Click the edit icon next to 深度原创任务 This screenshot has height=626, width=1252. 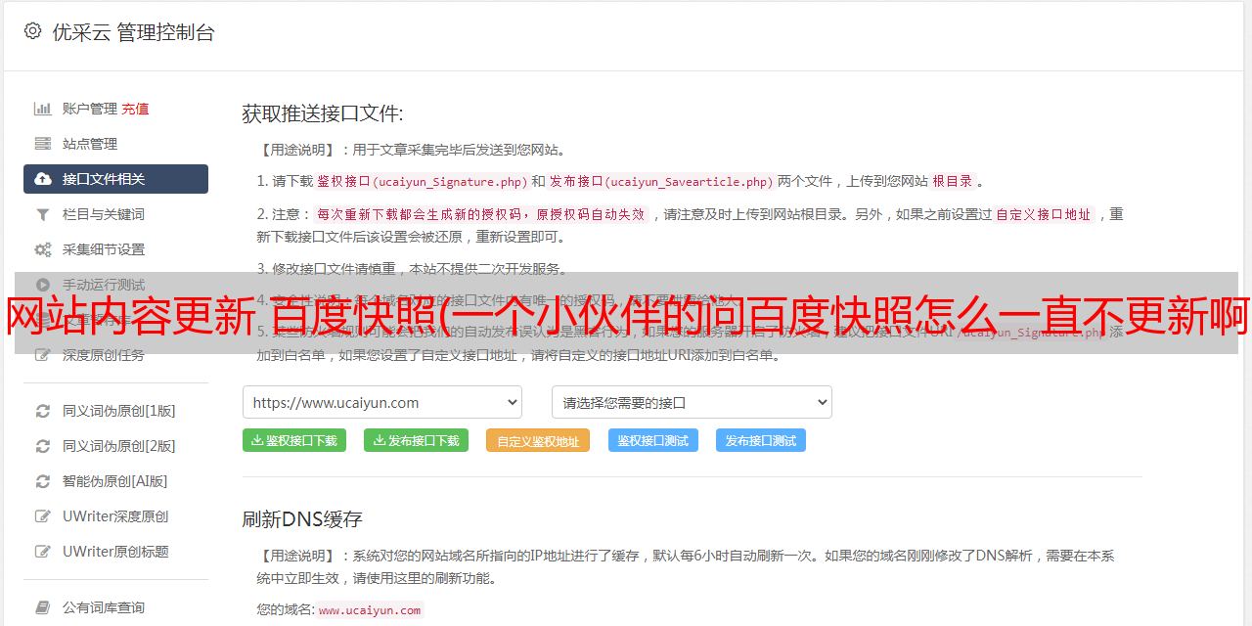[43, 355]
